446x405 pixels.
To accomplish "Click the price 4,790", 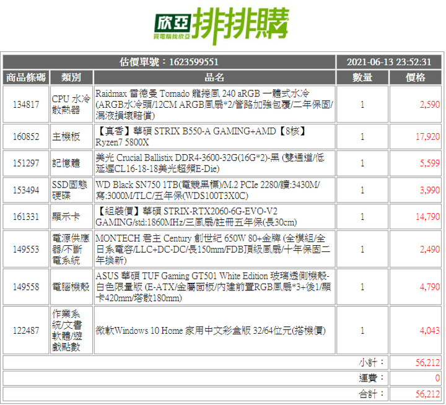I will coord(430,287).
